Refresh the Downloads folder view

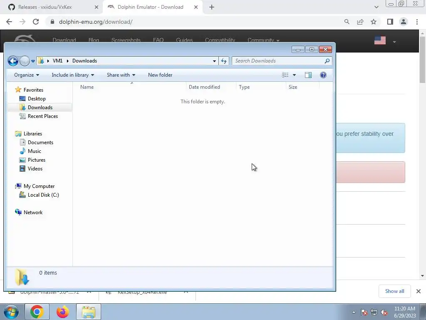pyautogui.click(x=224, y=61)
